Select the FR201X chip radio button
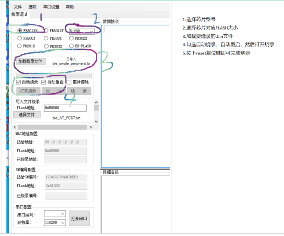Viewport: 284px width, 236px height. (19, 46)
